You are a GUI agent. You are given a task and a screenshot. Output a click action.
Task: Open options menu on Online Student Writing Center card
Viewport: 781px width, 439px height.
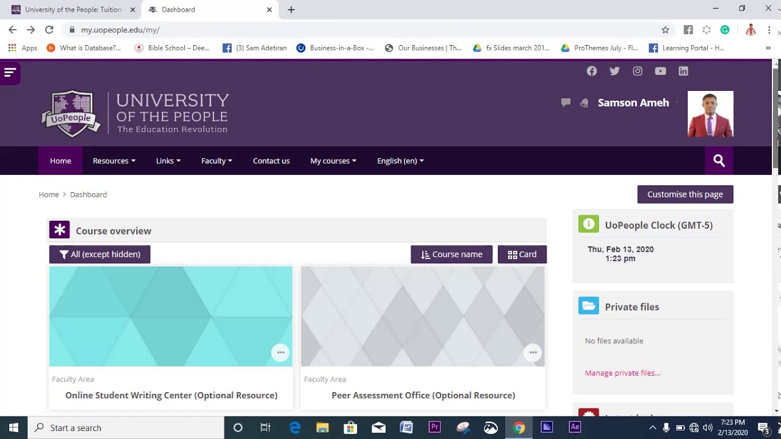coord(280,352)
